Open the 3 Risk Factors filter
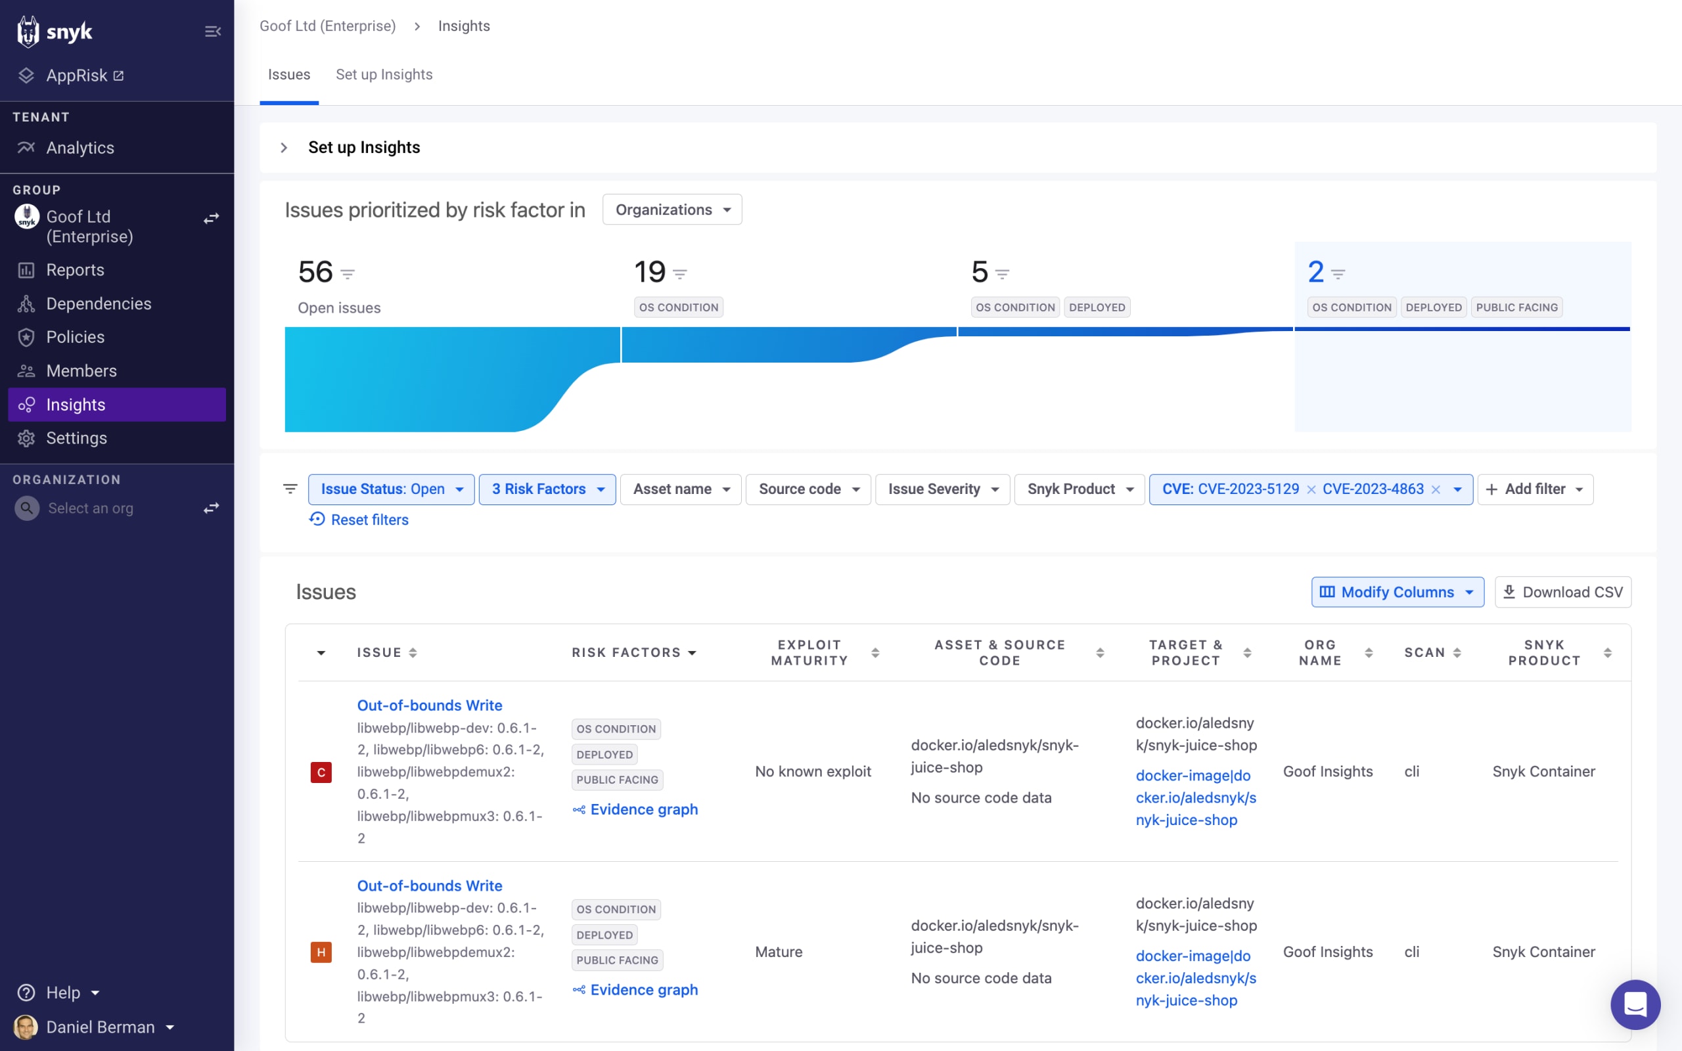1682x1051 pixels. (548, 489)
